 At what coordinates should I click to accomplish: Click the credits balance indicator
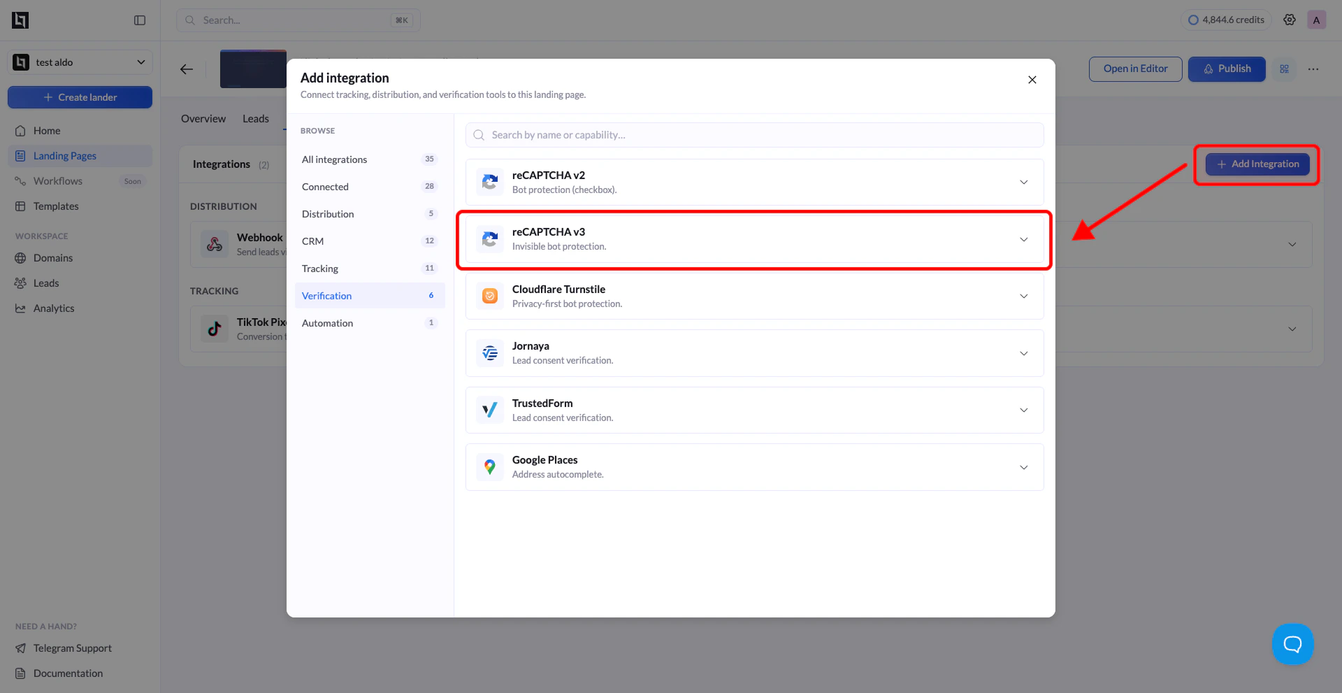pos(1227,20)
